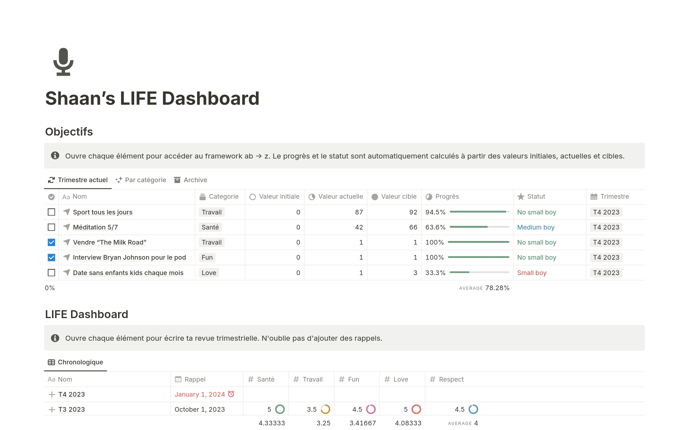
Task: Expand the T3 2023 row
Action: pos(52,410)
